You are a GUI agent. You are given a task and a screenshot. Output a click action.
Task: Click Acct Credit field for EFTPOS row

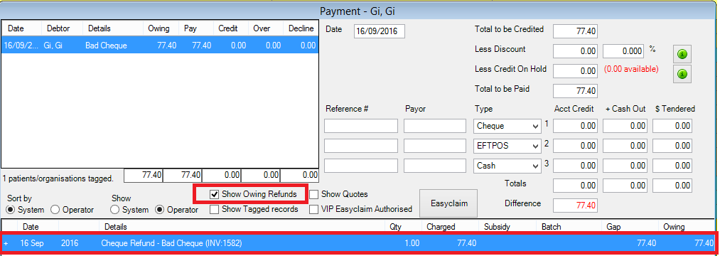point(575,146)
